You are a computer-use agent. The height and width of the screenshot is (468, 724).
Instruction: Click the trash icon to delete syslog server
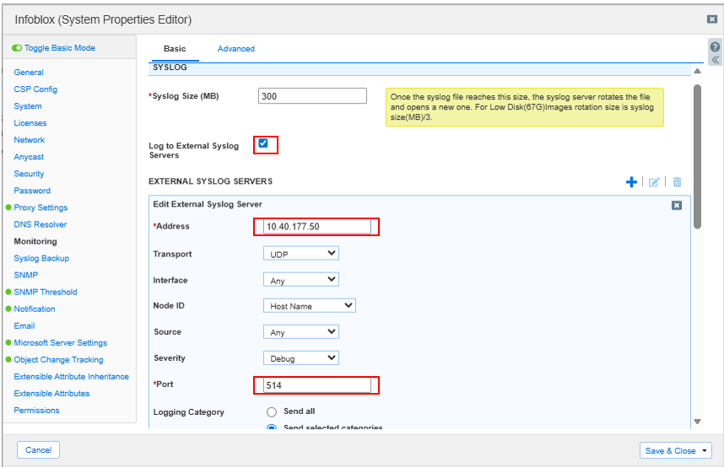[677, 182]
